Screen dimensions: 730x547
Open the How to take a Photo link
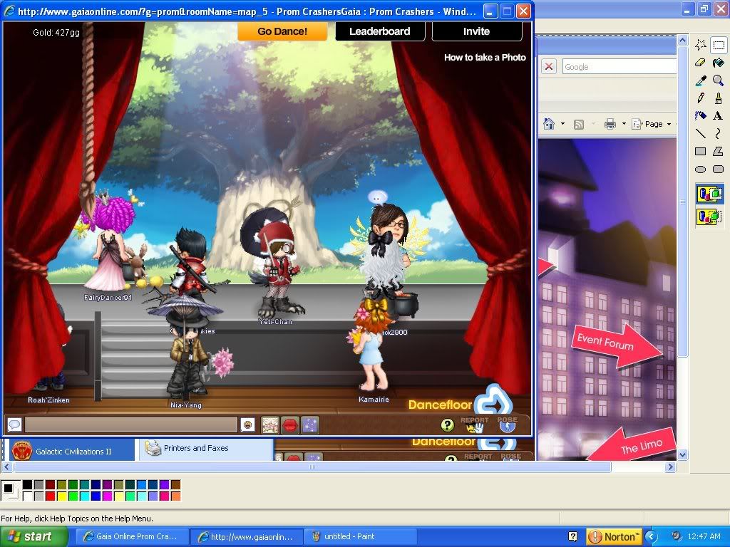pyautogui.click(x=485, y=57)
